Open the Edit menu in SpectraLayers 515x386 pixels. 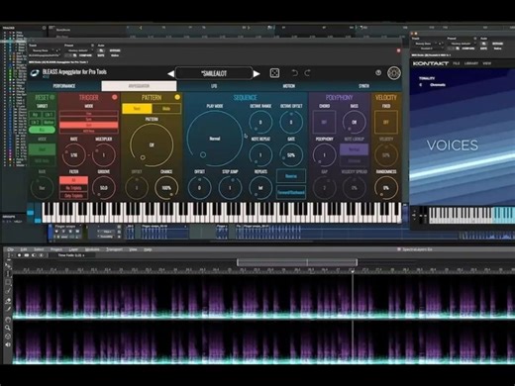click(x=24, y=249)
